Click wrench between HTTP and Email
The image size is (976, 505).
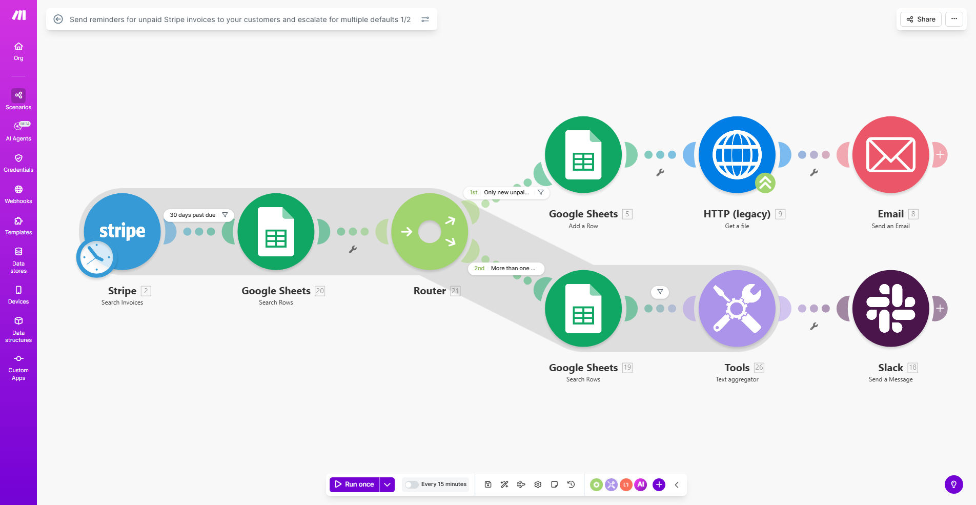pyautogui.click(x=814, y=173)
